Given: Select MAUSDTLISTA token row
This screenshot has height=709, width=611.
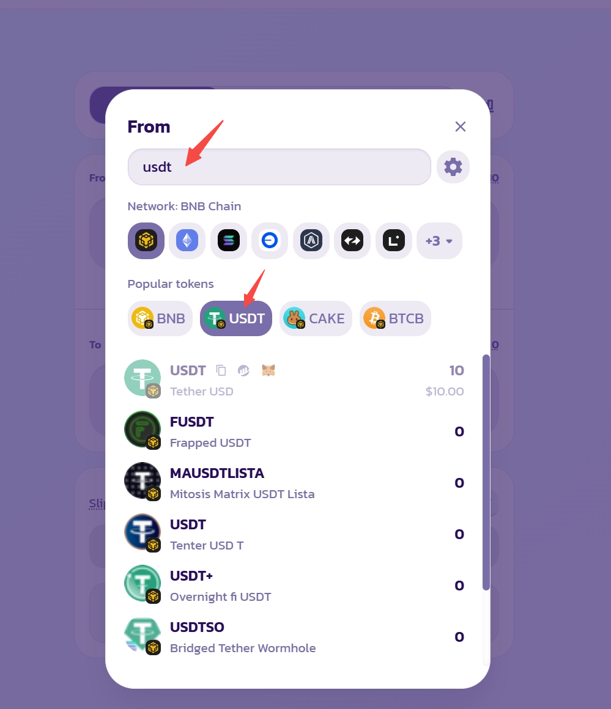Looking at the screenshot, I should tap(294, 482).
